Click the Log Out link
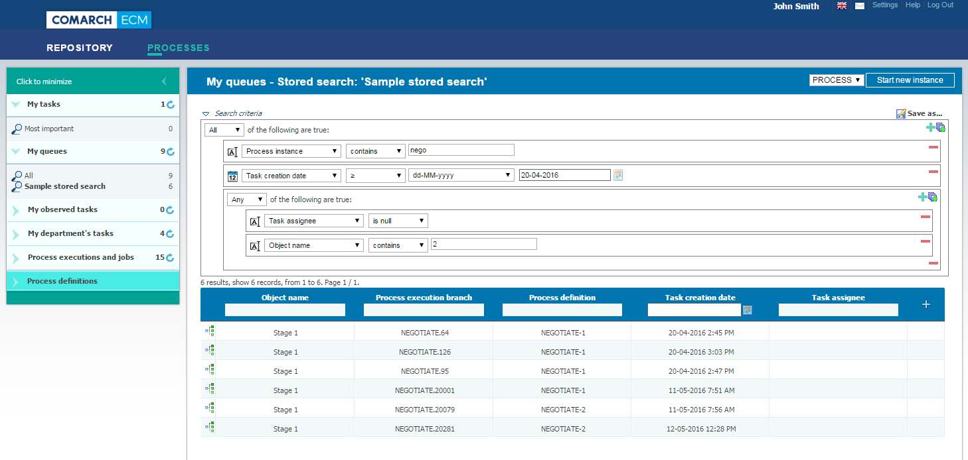The height and width of the screenshot is (460, 968). pyautogui.click(x=940, y=5)
